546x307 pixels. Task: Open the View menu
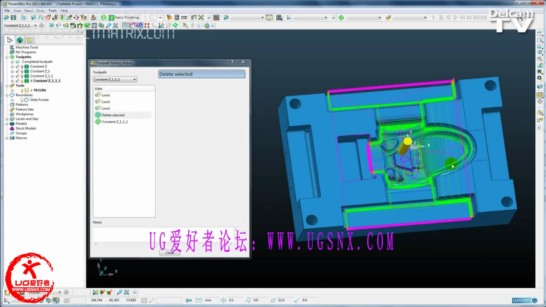pyautogui.click(x=17, y=10)
